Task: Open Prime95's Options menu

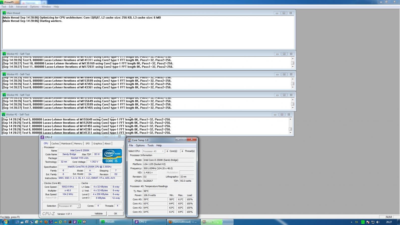Action: tap(34, 7)
